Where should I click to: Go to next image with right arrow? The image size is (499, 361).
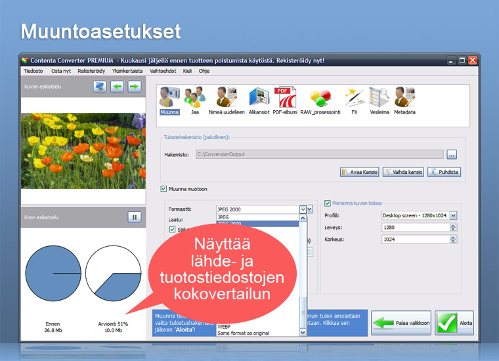coord(135,87)
